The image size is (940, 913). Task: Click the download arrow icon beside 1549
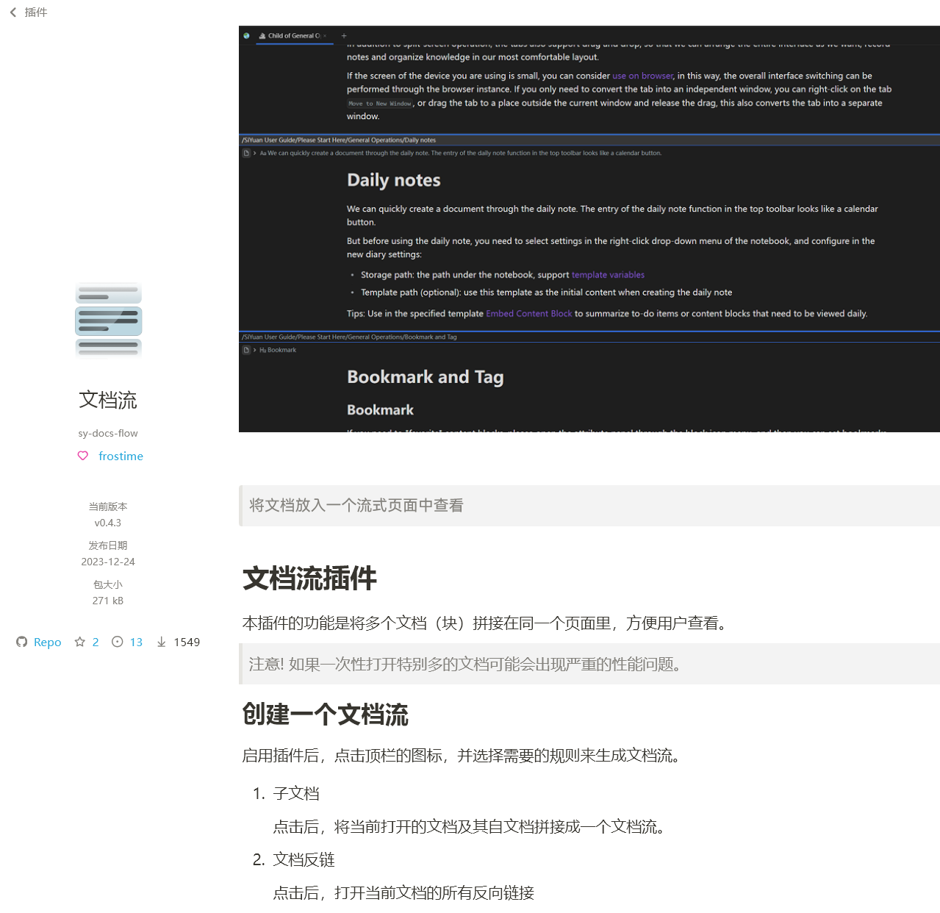(x=161, y=642)
